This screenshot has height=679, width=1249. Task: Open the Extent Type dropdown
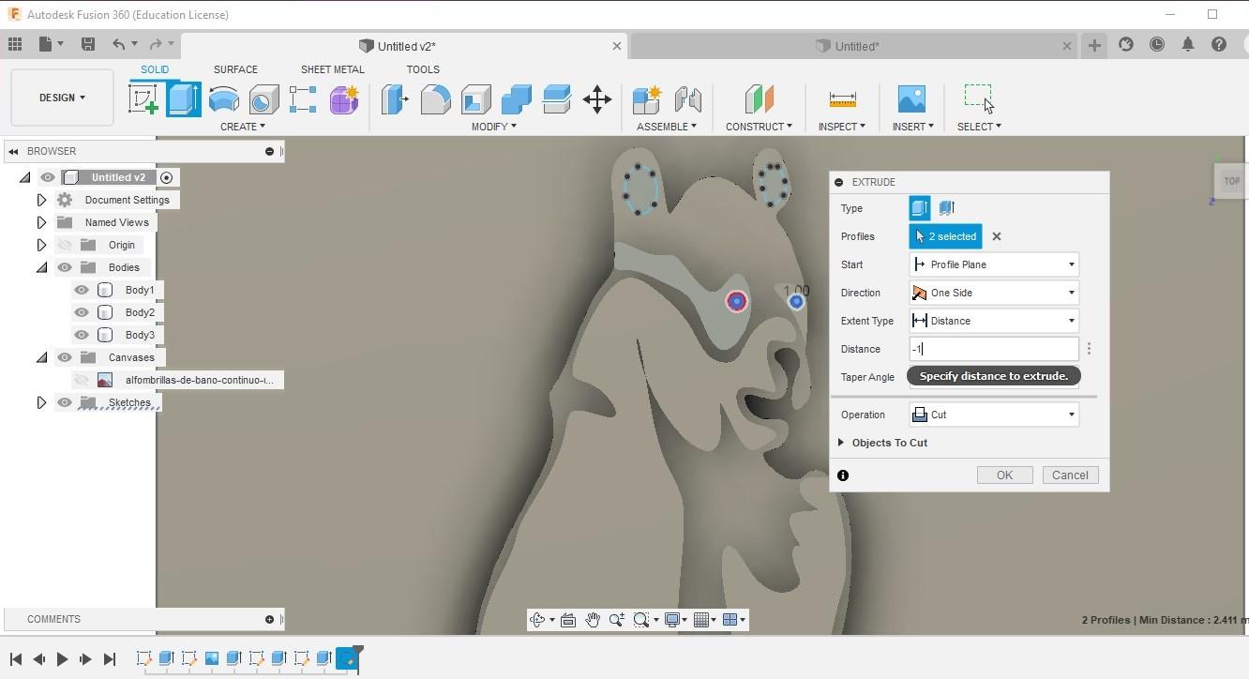click(994, 321)
